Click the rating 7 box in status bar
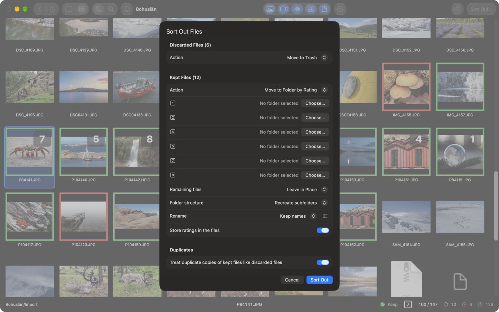Image resolution: width=499 pixels, height=312 pixels. click(408, 304)
